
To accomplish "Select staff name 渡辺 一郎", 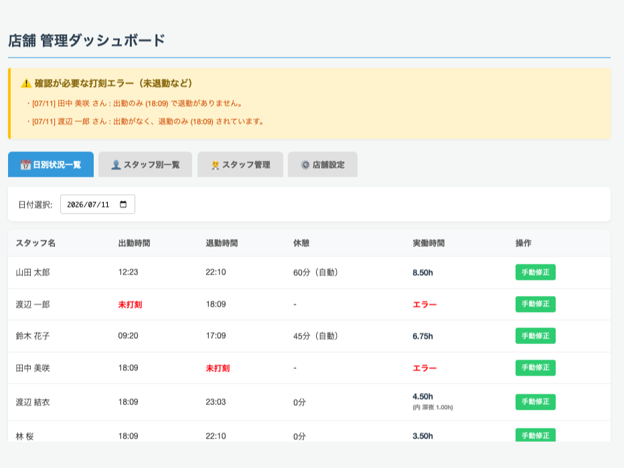I will [x=33, y=305].
